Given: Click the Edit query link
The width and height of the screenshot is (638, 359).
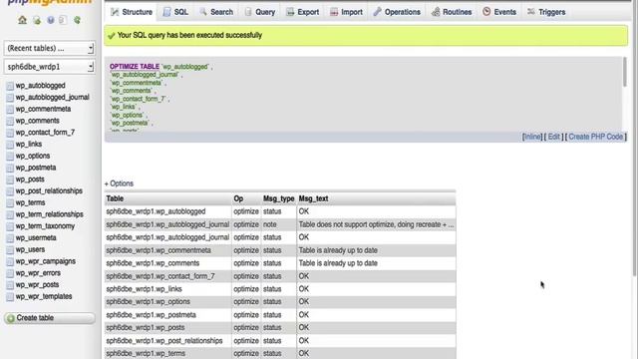Looking at the screenshot, I should click(554, 137).
